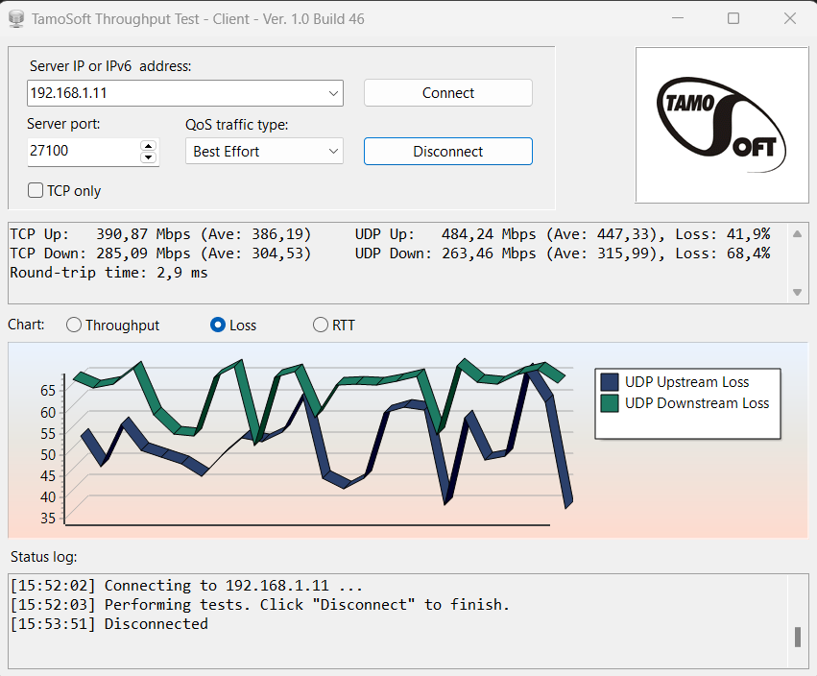Increase server port with up arrow
Screen dimensions: 817x676
point(149,146)
